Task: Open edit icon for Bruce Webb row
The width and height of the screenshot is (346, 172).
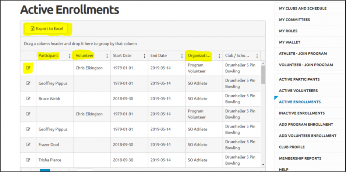Action: [x=28, y=98]
